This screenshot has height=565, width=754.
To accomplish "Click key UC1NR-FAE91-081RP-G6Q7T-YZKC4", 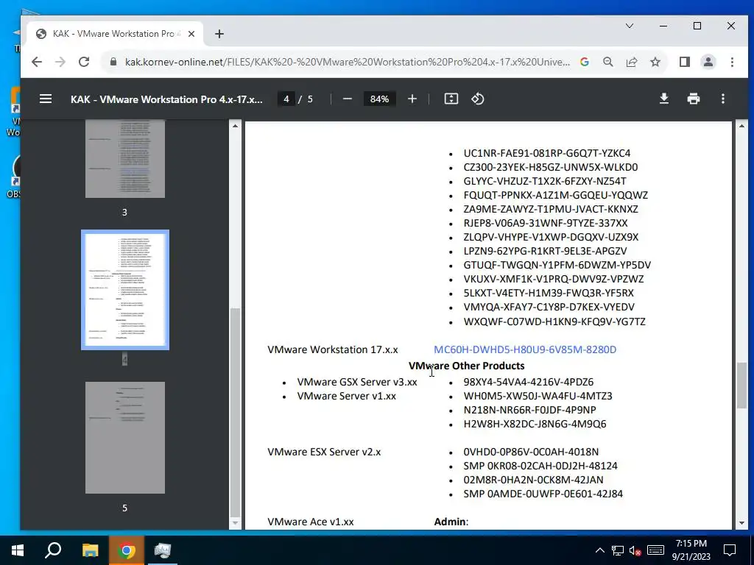I will pos(547,153).
